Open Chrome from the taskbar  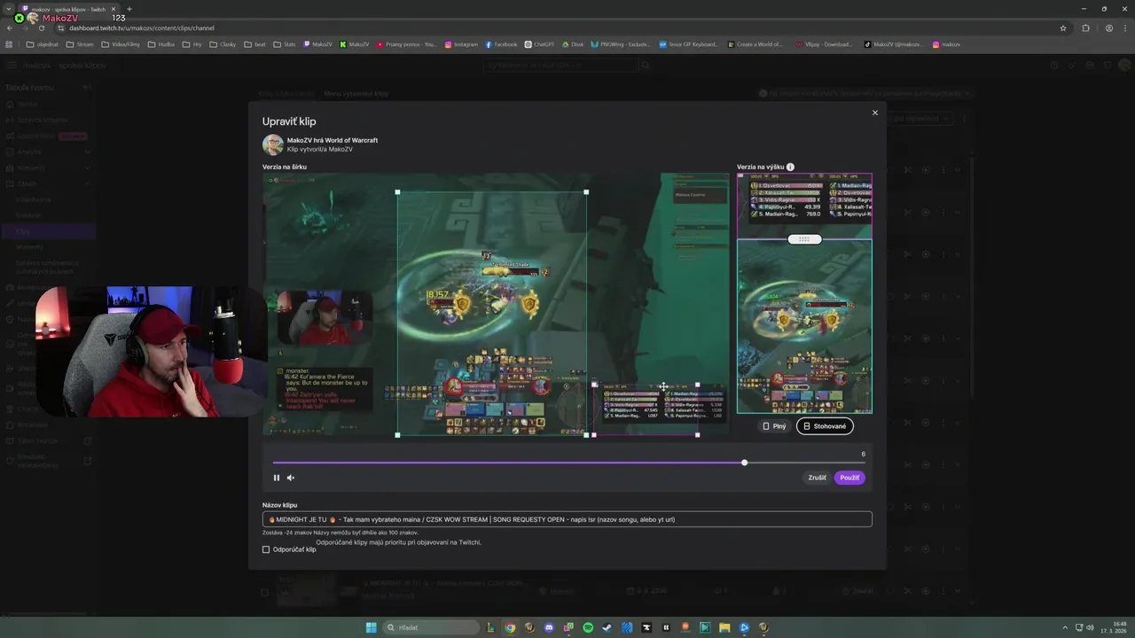(x=510, y=627)
